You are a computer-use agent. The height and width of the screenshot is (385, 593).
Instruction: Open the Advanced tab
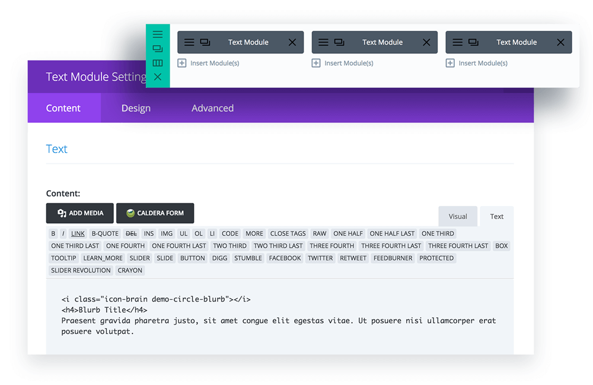click(212, 108)
